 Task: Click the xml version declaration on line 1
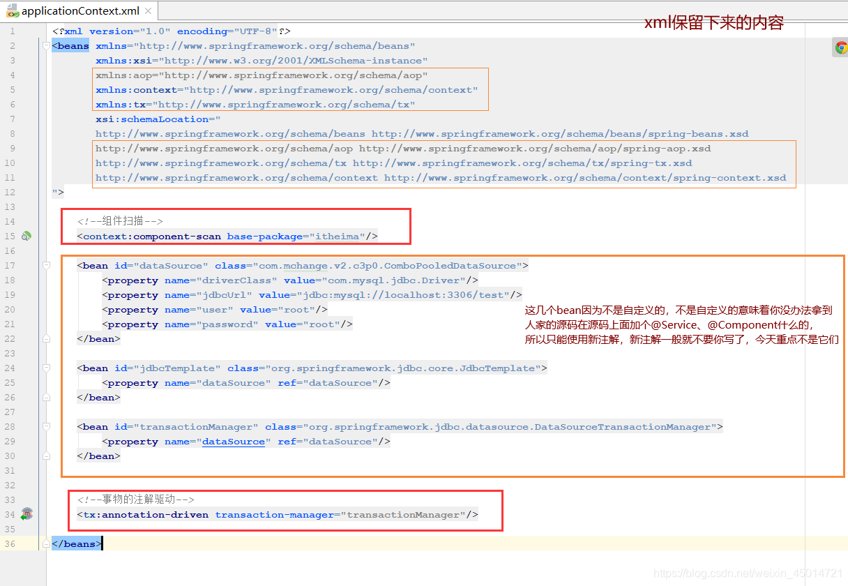click(x=171, y=31)
